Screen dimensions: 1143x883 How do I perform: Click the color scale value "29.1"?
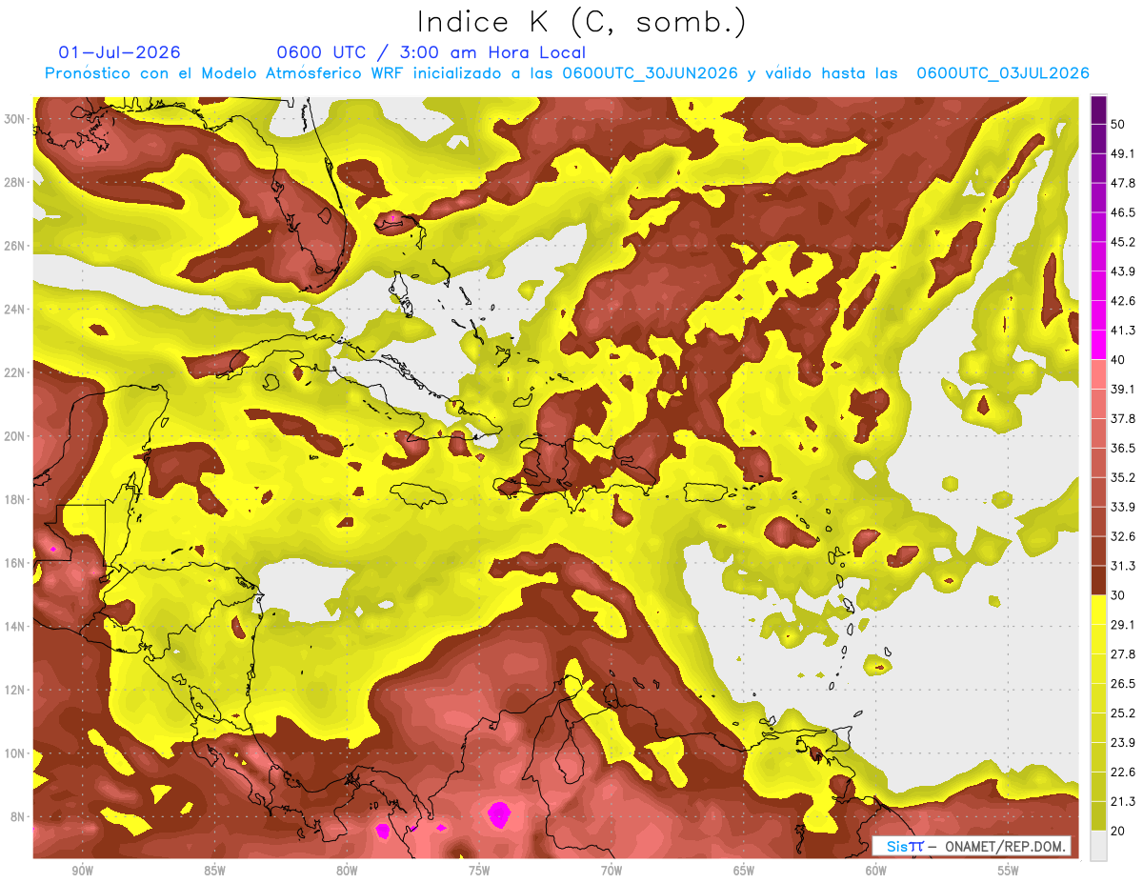1122,625
